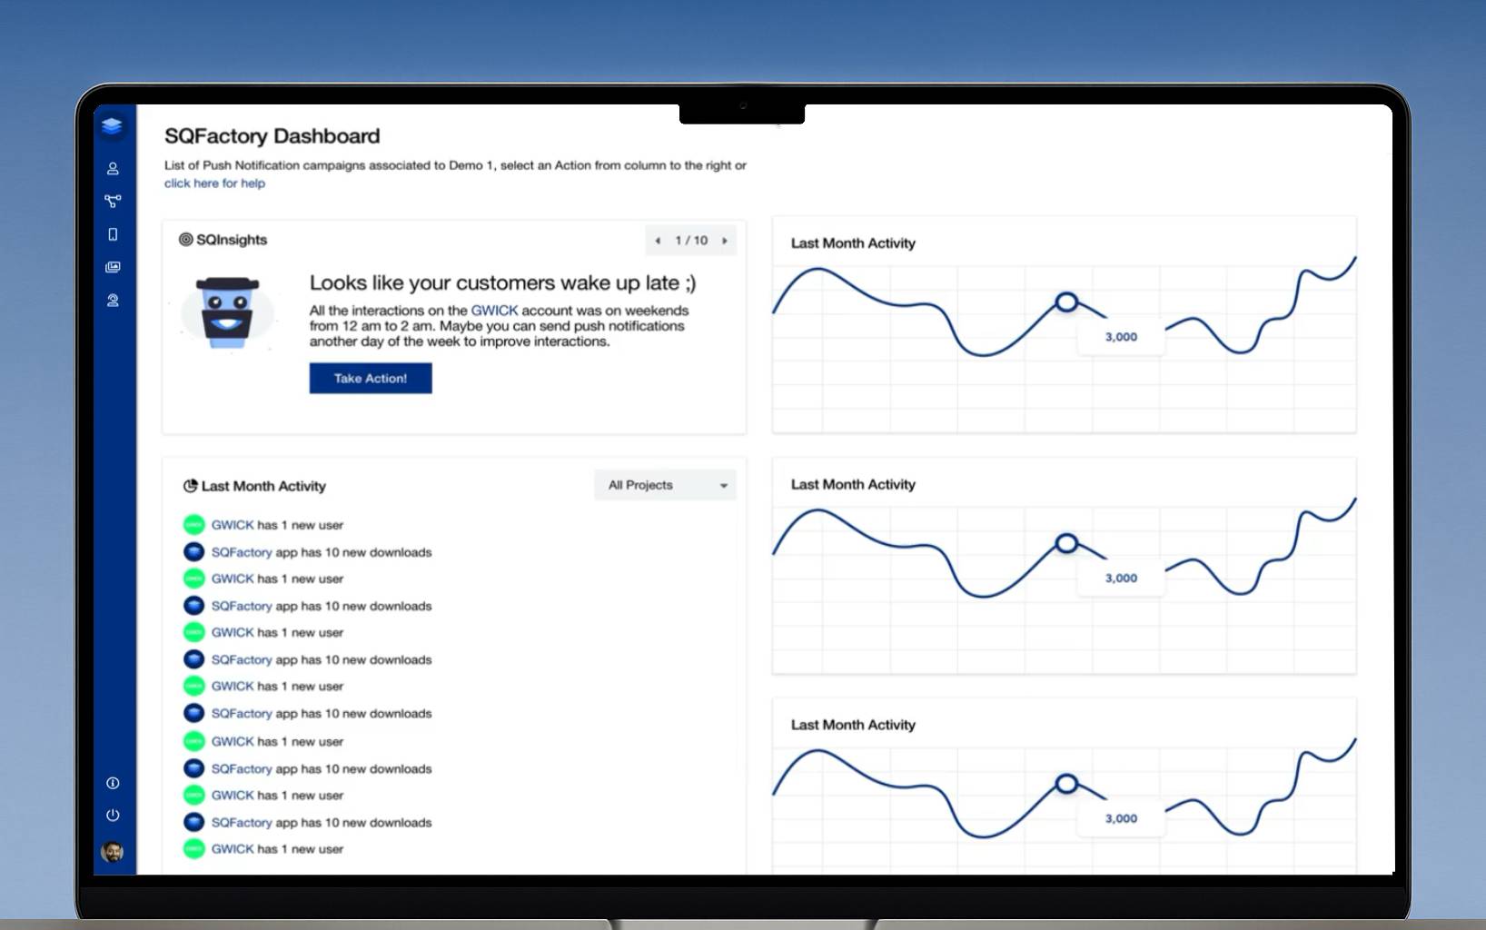Open the image gallery icon in sidebar
This screenshot has width=1486, height=930.
[x=113, y=267]
